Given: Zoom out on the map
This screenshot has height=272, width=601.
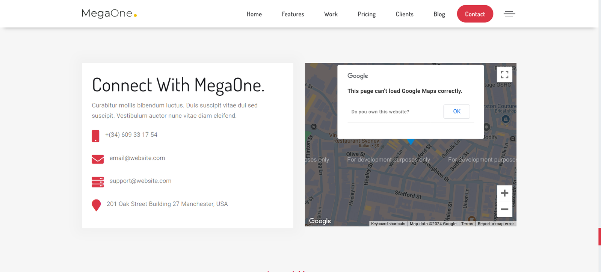Looking at the screenshot, I should click(504, 209).
